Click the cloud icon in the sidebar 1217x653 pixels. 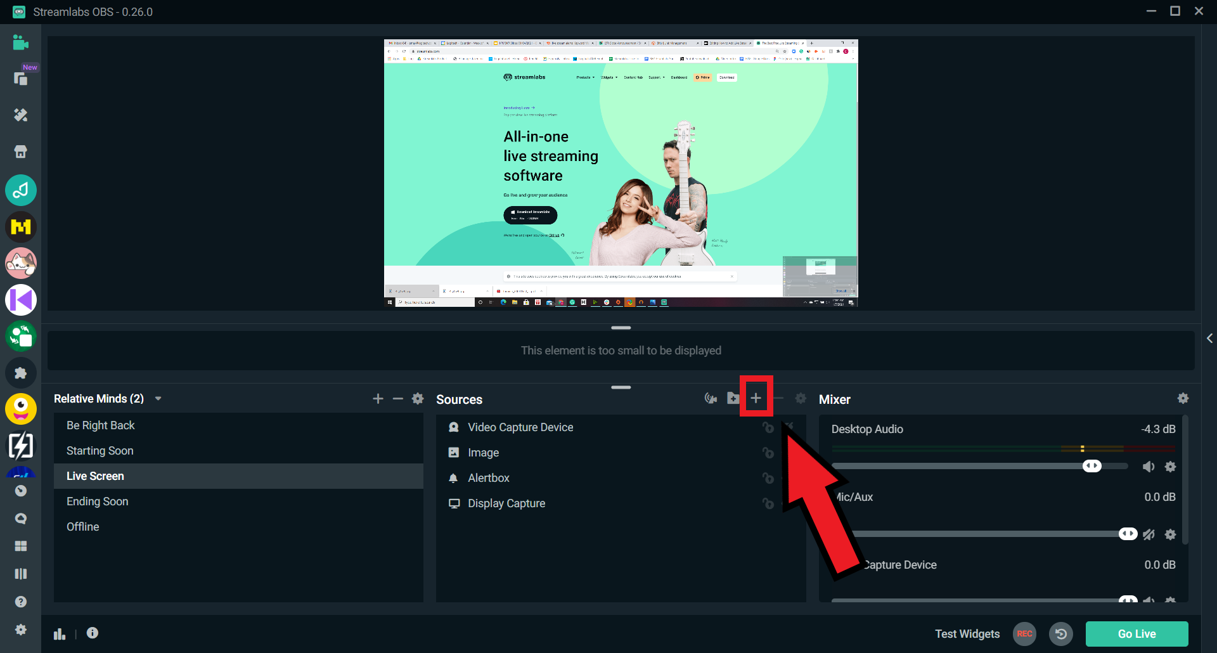click(x=21, y=519)
